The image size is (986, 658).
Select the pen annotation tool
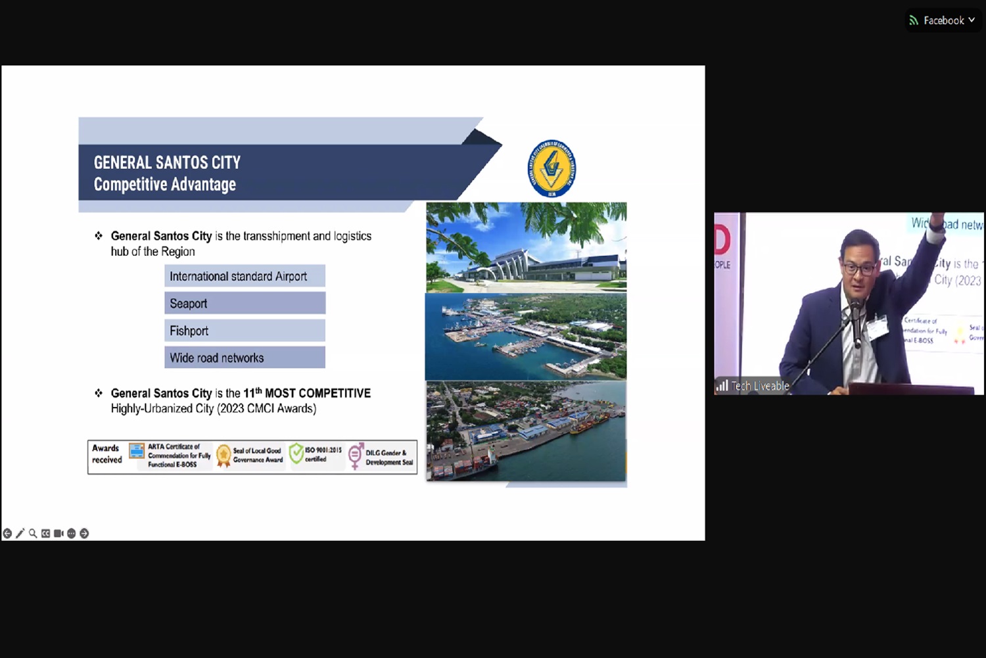tap(20, 534)
